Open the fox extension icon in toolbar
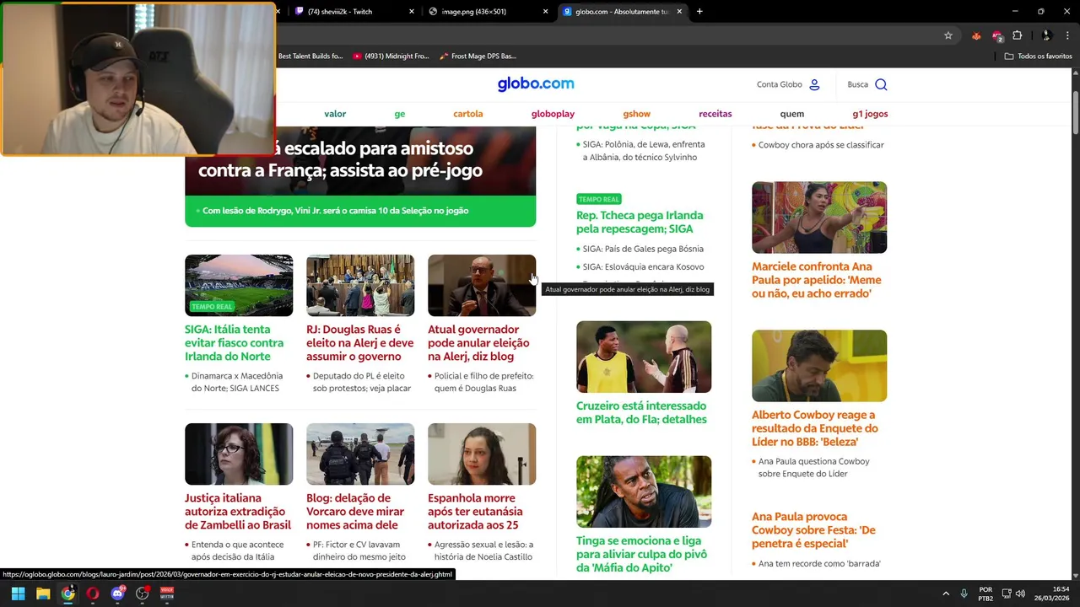 (977, 35)
